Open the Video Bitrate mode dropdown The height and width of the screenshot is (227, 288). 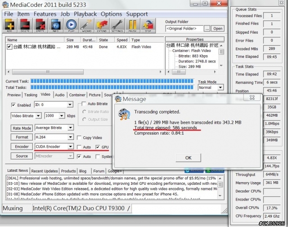click(38, 116)
